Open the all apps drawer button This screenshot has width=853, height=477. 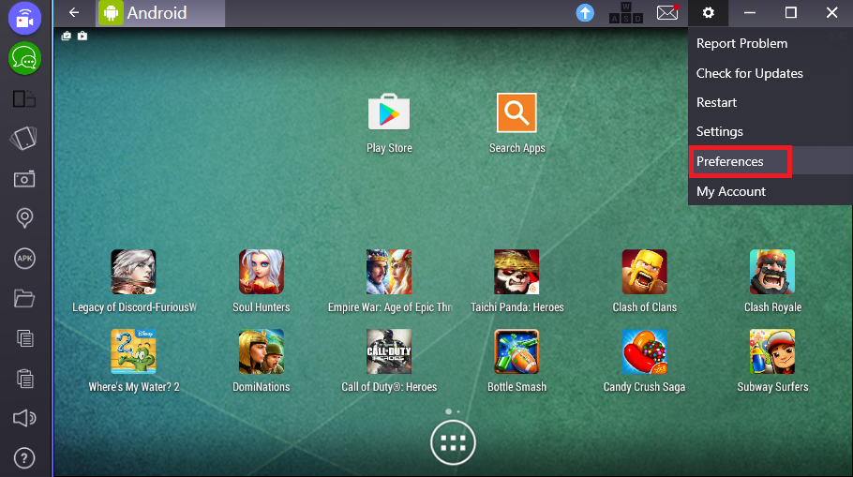click(x=453, y=442)
